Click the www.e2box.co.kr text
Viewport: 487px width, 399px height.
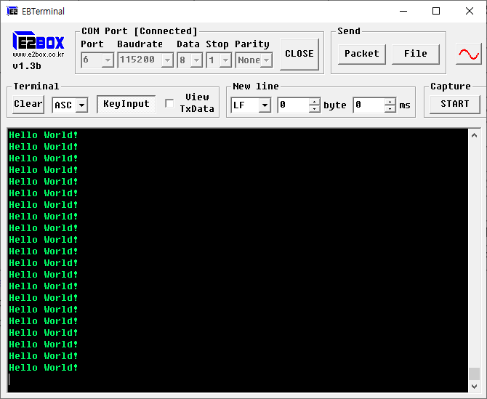(39, 55)
